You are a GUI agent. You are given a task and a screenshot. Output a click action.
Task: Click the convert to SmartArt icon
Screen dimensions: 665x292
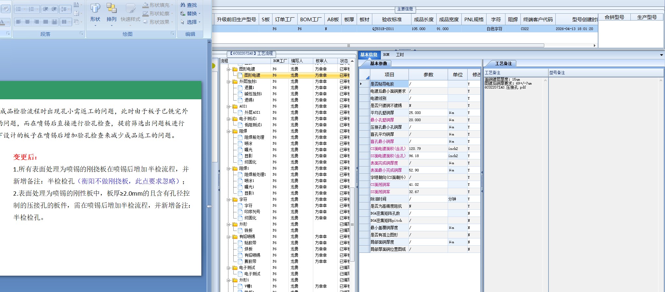(76, 22)
